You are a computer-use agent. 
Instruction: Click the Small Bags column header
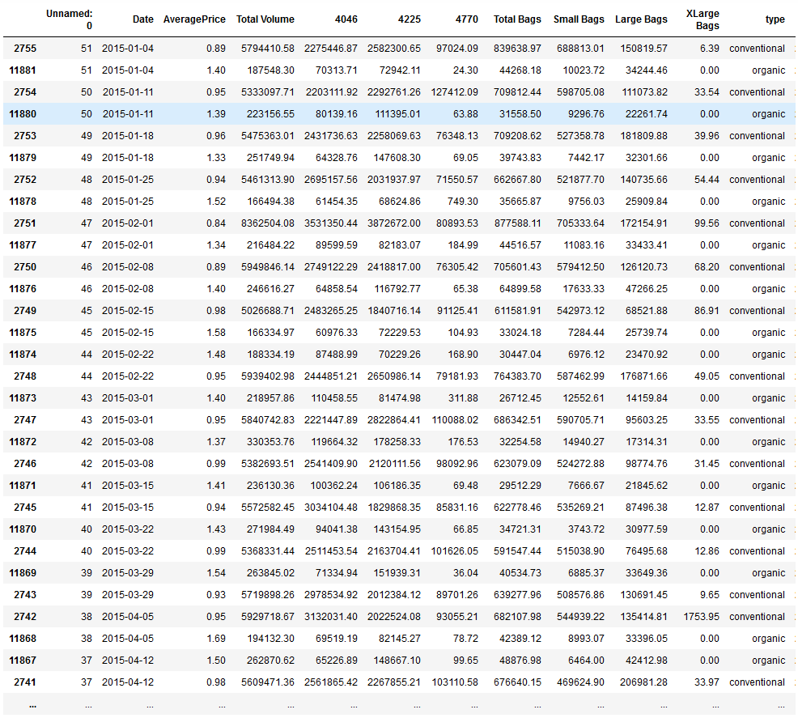tap(579, 19)
